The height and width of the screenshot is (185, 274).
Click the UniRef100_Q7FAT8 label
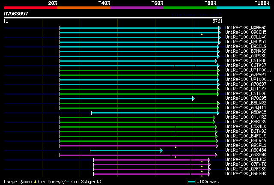(x=246, y=164)
